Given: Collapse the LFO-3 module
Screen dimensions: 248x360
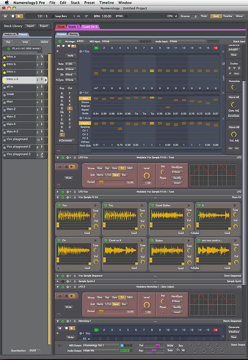Looking at the screenshot, I should (58, 287).
